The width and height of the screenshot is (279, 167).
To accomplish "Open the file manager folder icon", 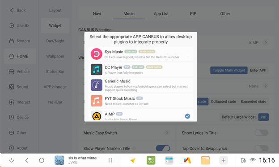I will click(205, 160).
